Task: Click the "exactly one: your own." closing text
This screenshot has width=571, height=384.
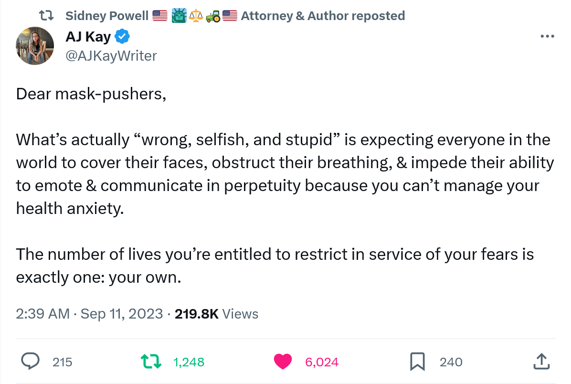Action: pos(98,277)
